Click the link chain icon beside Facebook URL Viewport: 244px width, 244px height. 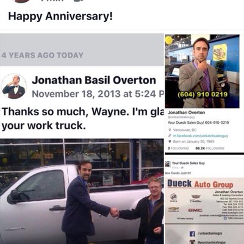click(170, 135)
